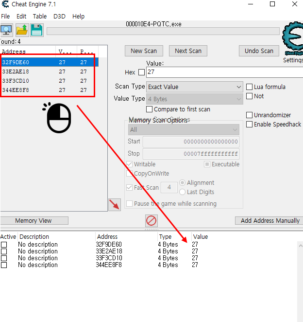The width and height of the screenshot is (303, 322).
Task: Click the scan progress bar
Action: point(163,31)
